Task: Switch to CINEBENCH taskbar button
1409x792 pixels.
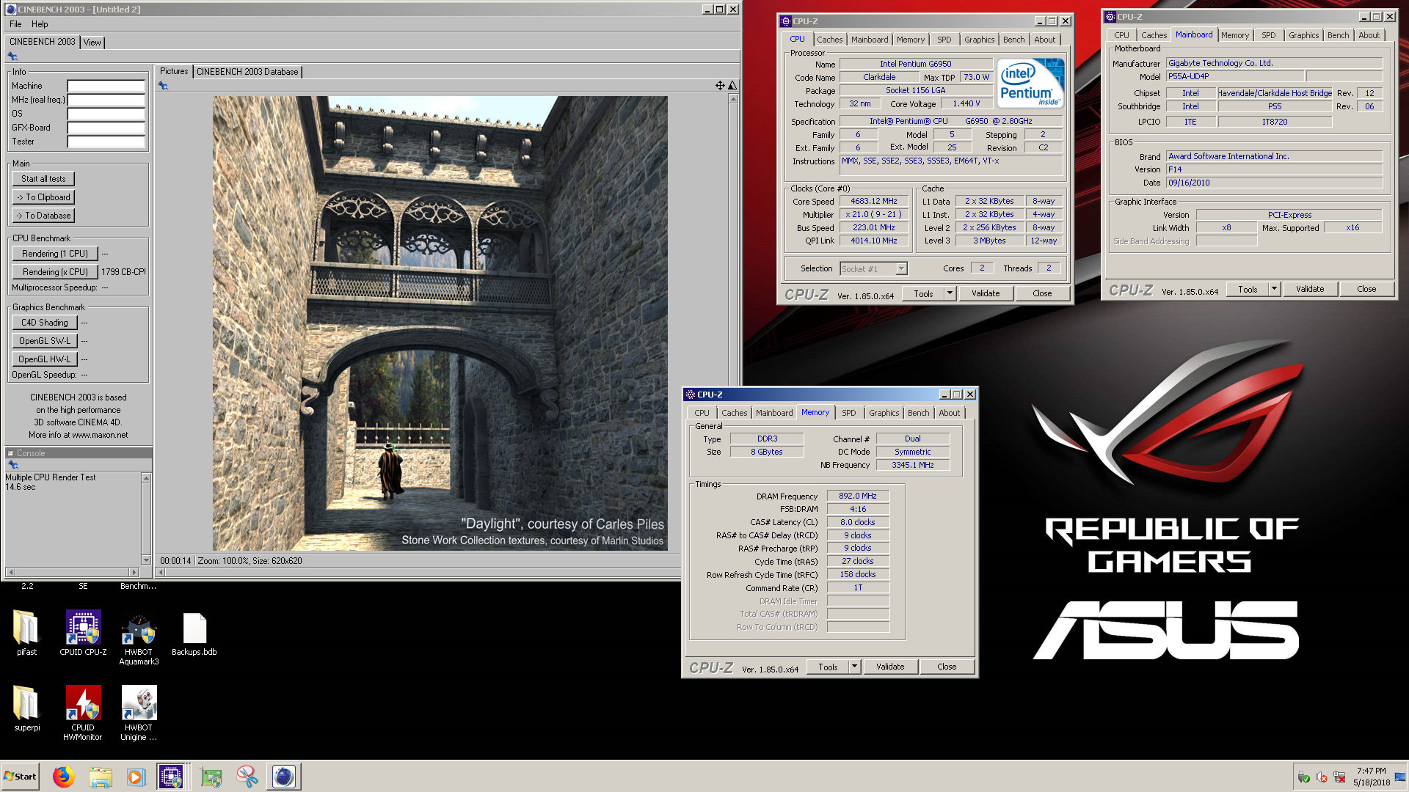Action: coord(284,777)
